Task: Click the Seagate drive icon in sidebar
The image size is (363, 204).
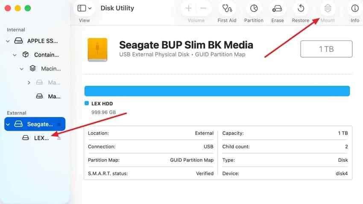Action: coord(18,124)
